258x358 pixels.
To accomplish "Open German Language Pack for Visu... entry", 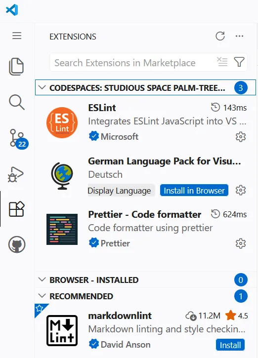I will (x=165, y=161).
